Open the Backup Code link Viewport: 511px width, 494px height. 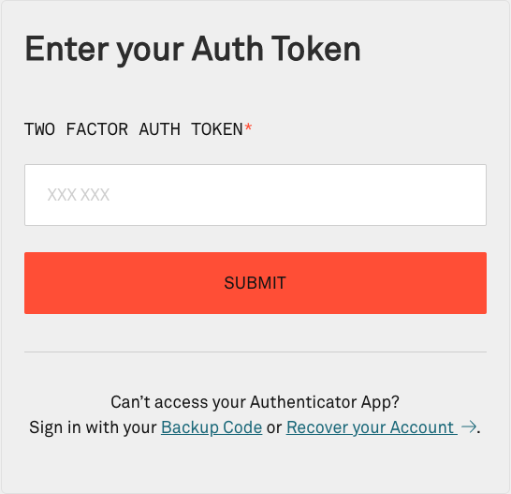pyautogui.click(x=212, y=427)
